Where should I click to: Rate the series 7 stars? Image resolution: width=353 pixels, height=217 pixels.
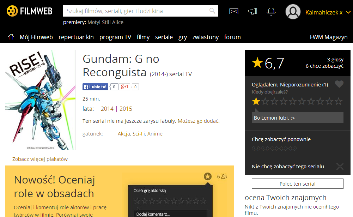click(x=311, y=101)
